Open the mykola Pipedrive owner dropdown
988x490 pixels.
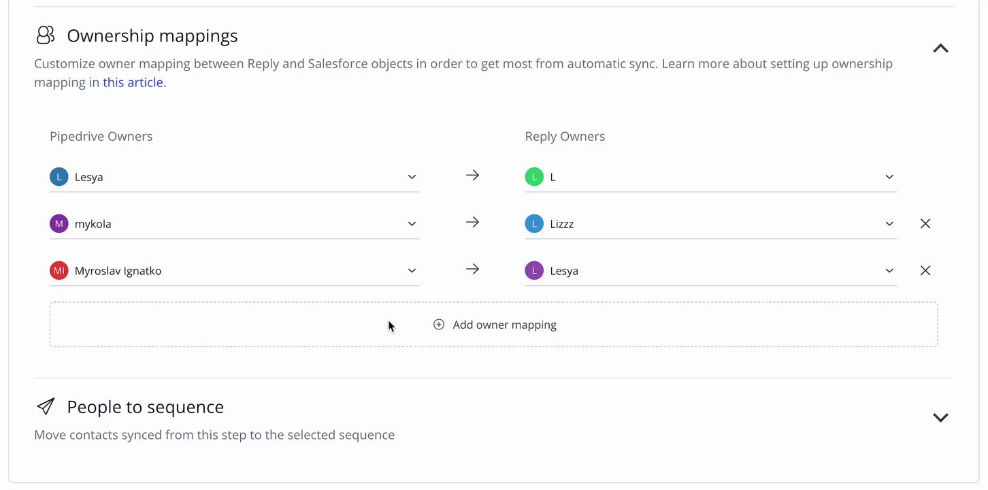pos(412,224)
